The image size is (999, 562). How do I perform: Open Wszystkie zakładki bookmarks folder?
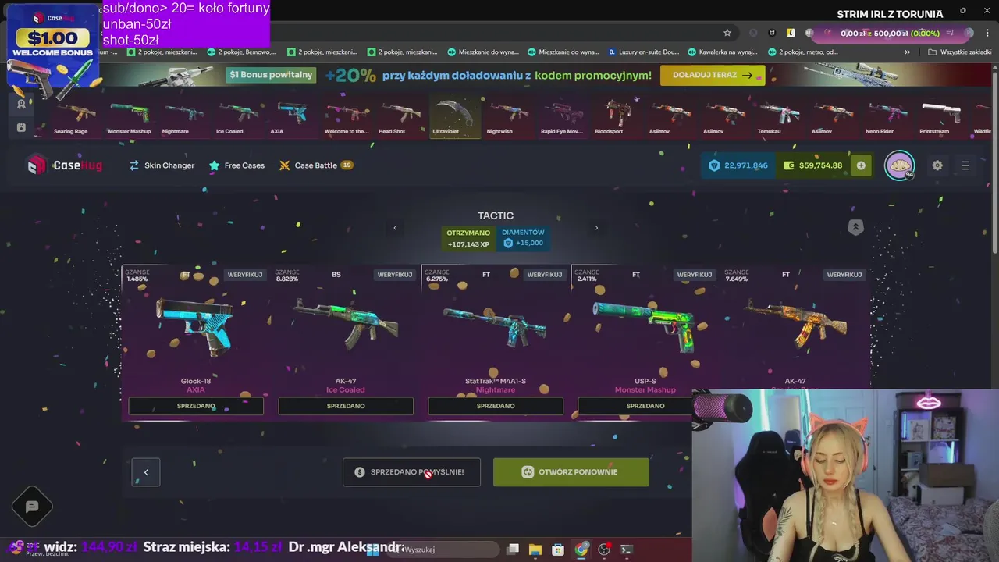coord(959,52)
